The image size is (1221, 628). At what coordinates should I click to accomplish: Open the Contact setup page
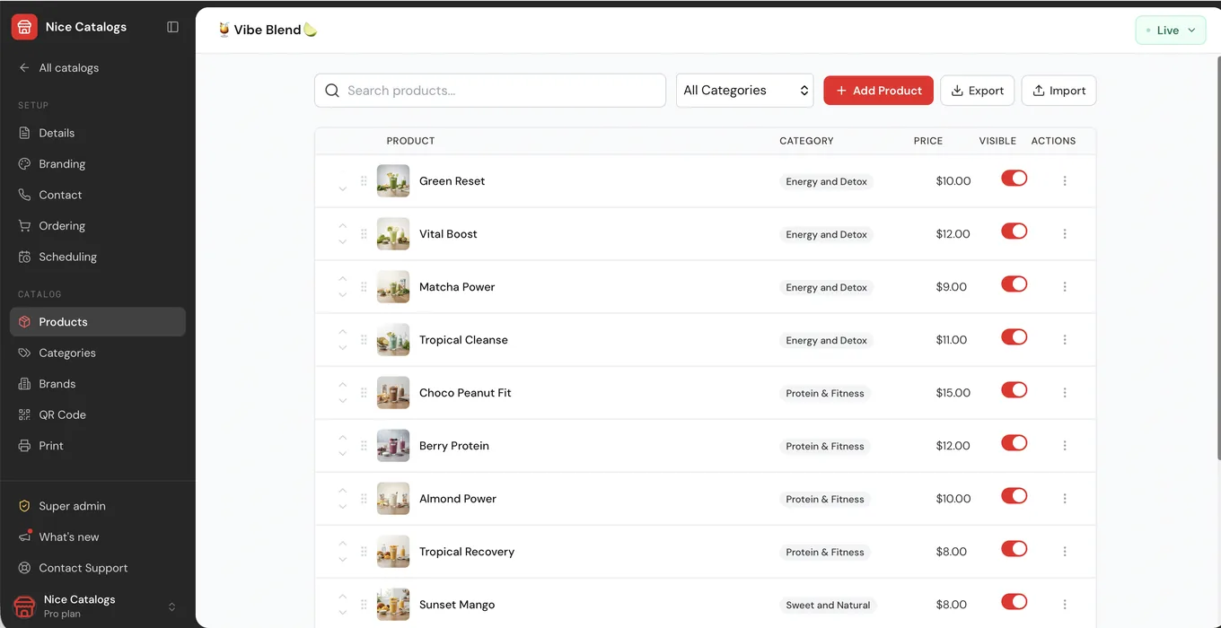pos(98,195)
